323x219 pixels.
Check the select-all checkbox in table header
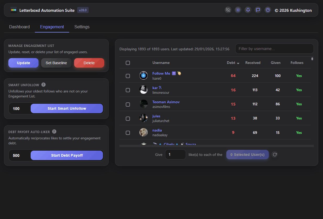tap(128, 63)
